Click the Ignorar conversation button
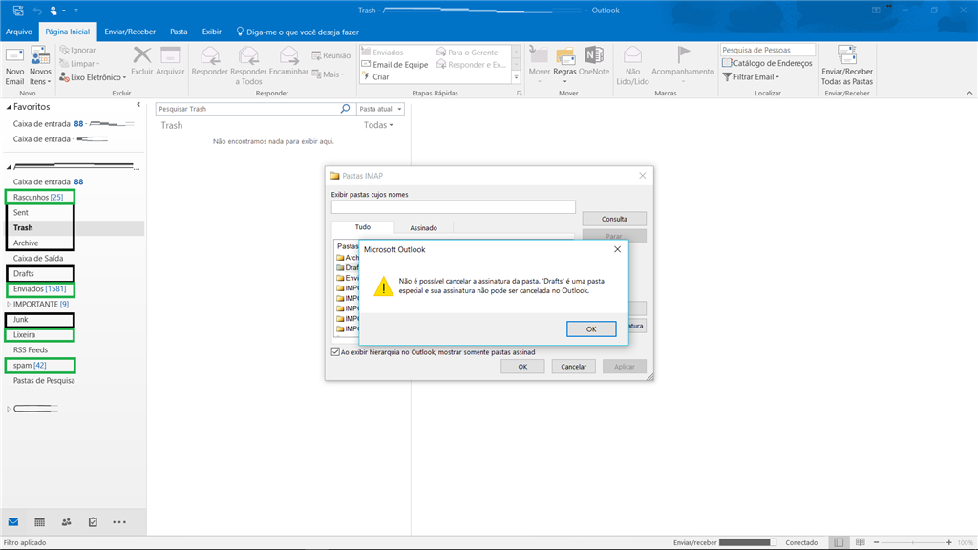 (x=78, y=50)
